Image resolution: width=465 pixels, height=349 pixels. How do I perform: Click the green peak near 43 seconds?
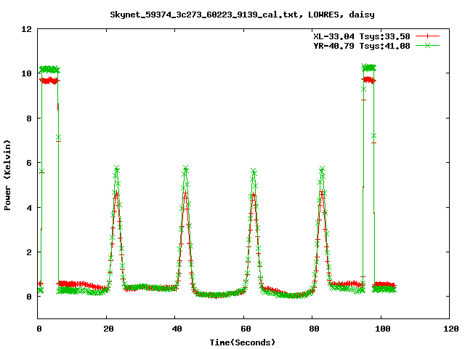click(186, 168)
